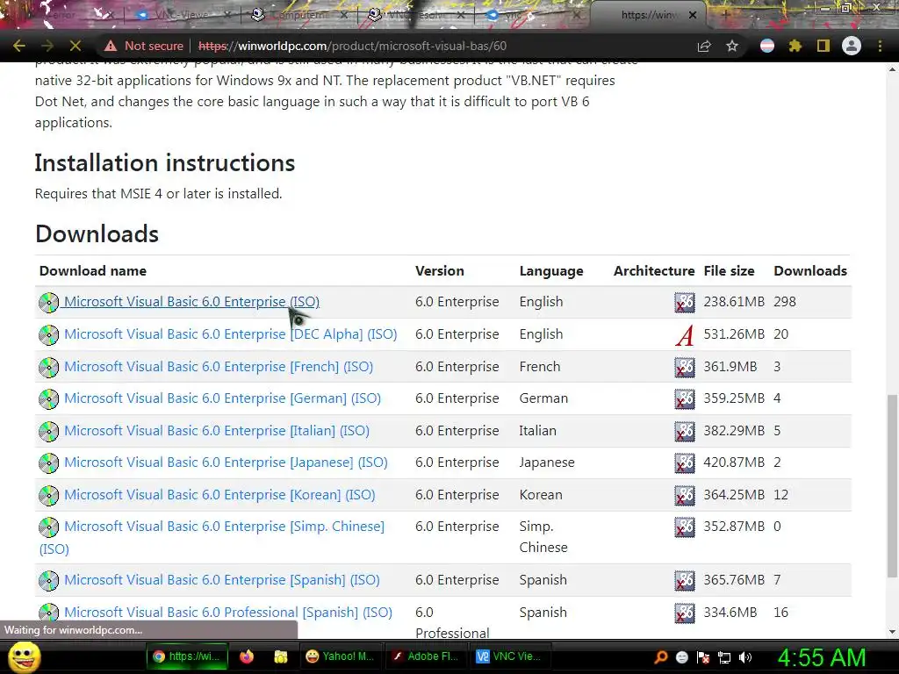899x674 pixels.
Task: Open Microsoft Visual Basic 6.0 Enterprise (ISO) link
Action: tap(191, 302)
